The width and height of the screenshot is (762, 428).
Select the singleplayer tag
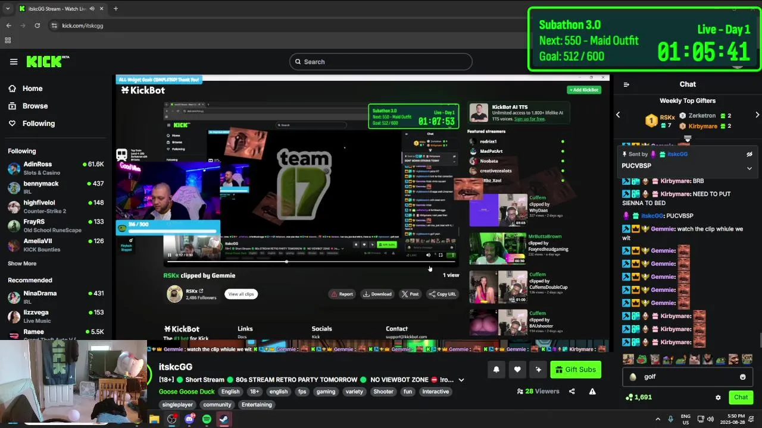click(x=177, y=405)
